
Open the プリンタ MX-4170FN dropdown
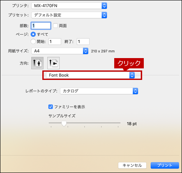(x=69, y=6)
